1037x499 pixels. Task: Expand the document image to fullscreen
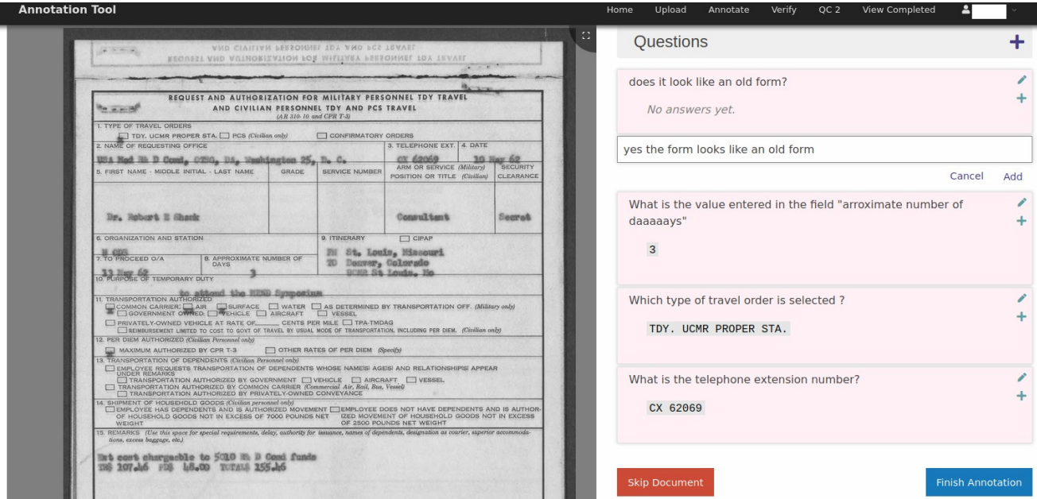point(586,35)
